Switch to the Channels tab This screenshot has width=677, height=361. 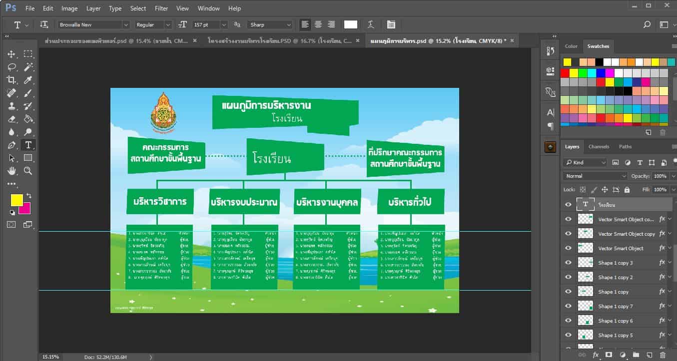pos(599,147)
